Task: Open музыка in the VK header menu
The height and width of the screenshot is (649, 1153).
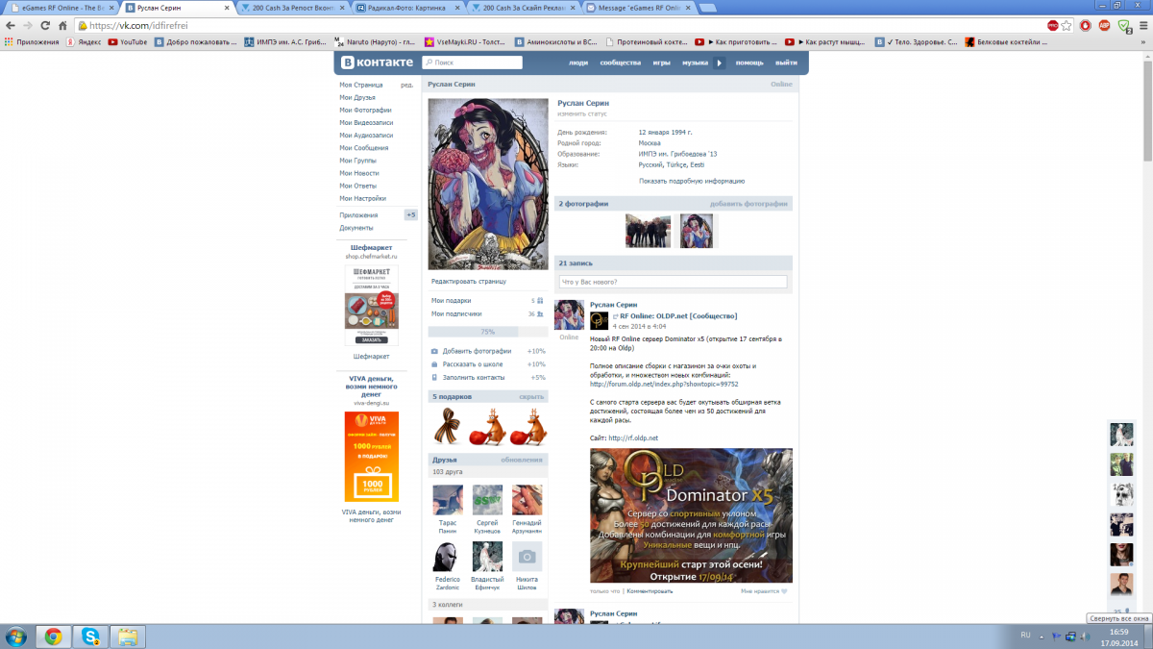Action: click(x=696, y=62)
